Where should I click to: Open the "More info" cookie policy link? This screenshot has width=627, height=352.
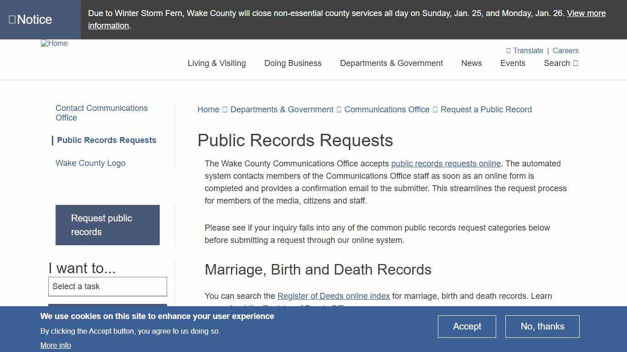pyautogui.click(x=56, y=345)
